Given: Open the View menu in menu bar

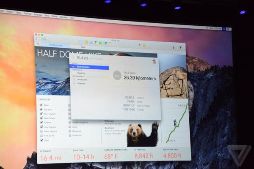Looking at the screenshot, I should point(47,16).
